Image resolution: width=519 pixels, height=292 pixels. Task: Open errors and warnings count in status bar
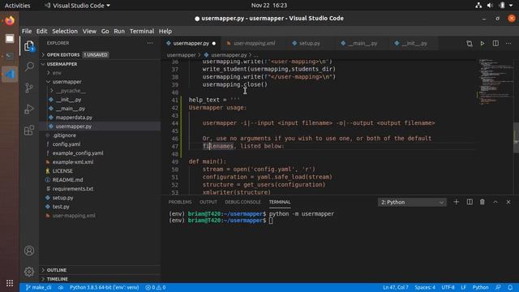point(156,287)
